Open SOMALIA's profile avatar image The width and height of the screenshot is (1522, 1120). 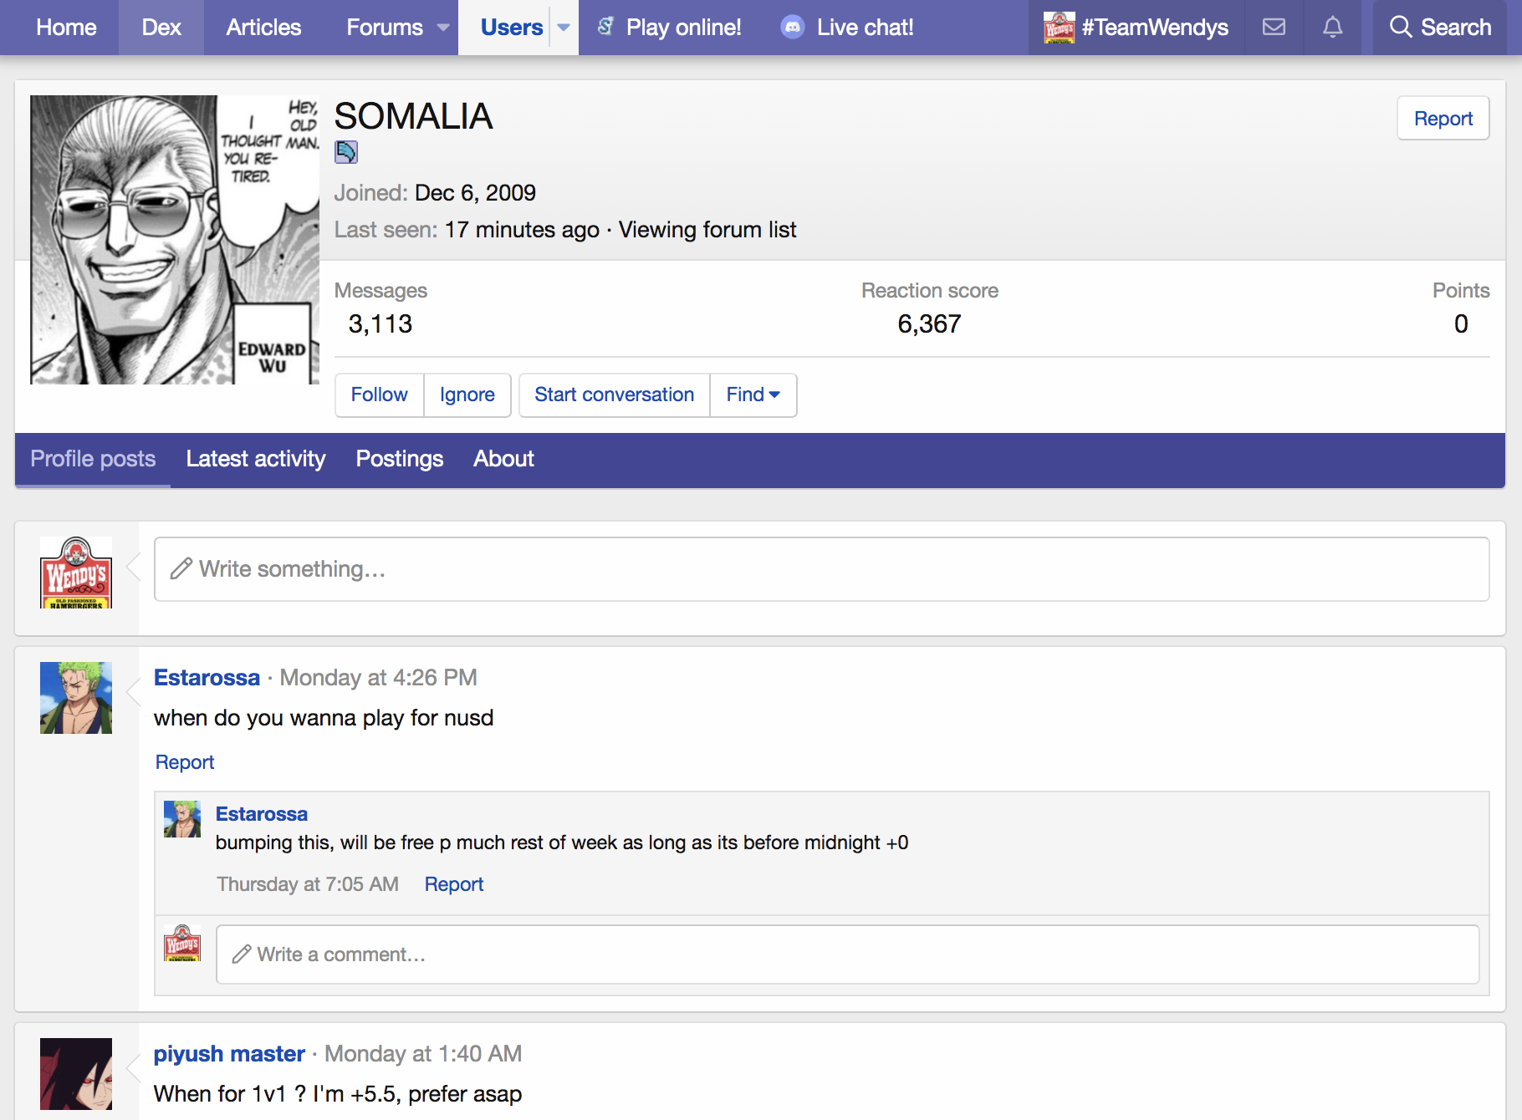[x=175, y=240]
